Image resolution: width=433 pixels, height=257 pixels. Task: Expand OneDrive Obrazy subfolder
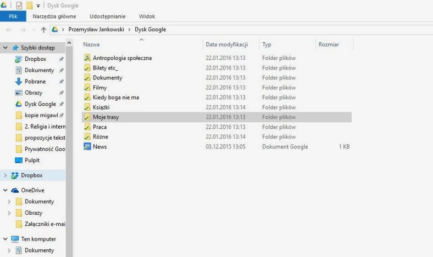(9, 213)
